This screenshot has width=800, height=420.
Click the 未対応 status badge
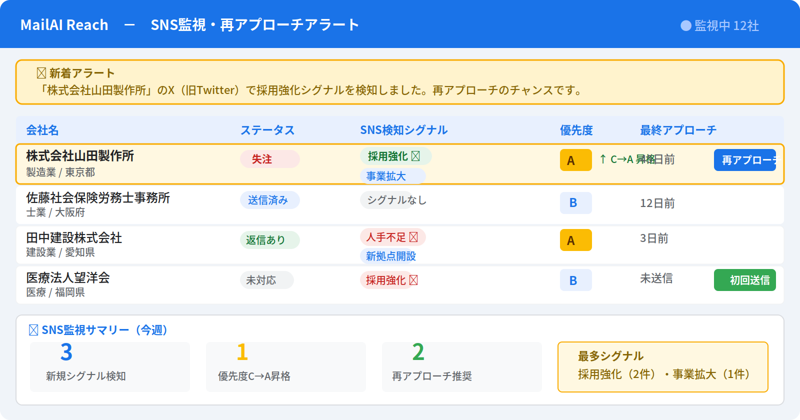click(x=267, y=280)
